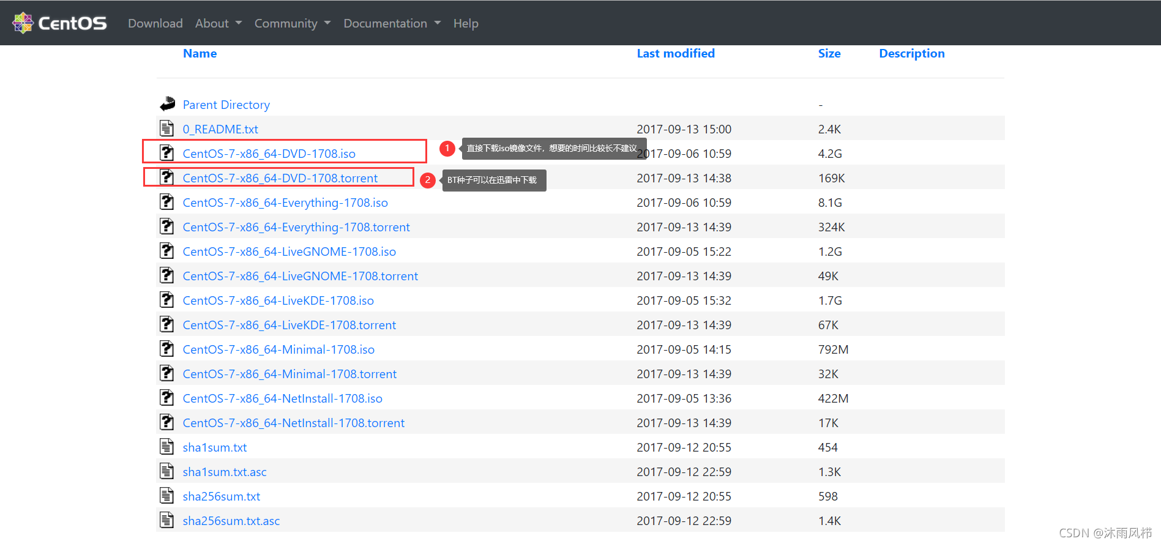Sort listing by Description column
Viewport: 1161px width, 544px height.
pos(912,54)
